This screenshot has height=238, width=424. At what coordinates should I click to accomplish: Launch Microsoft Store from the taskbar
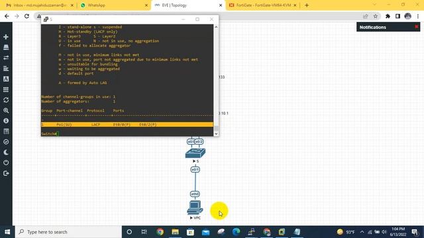point(190,232)
